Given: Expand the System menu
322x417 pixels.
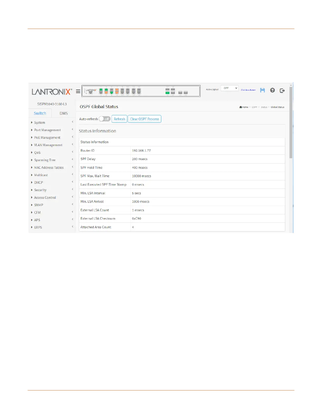Looking at the screenshot, I should pos(52,123).
